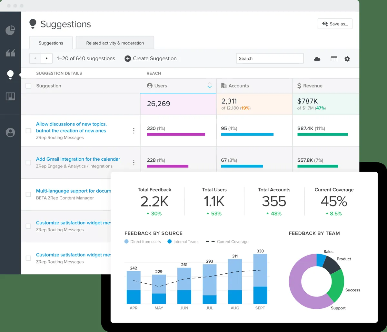Screen dimensions: 387x332
Task: Open the pie chart analytics sidebar icon
Action: click(x=10, y=30)
